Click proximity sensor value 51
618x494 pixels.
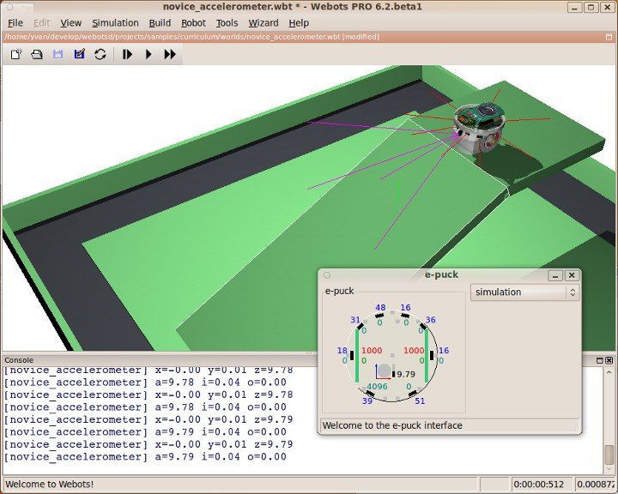tap(420, 401)
